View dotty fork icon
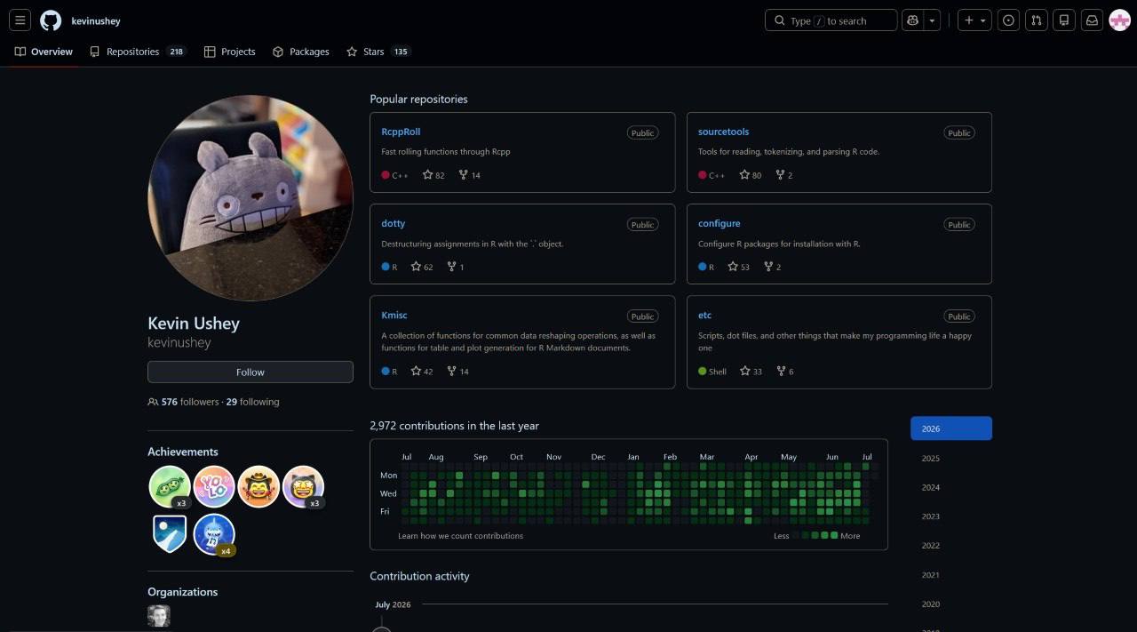The height and width of the screenshot is (632, 1137). pyautogui.click(x=451, y=267)
